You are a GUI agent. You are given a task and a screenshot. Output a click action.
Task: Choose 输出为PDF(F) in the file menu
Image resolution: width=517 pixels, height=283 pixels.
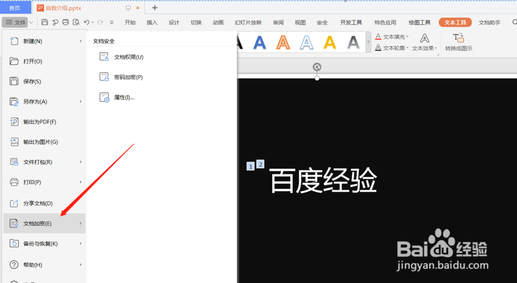click(44, 122)
